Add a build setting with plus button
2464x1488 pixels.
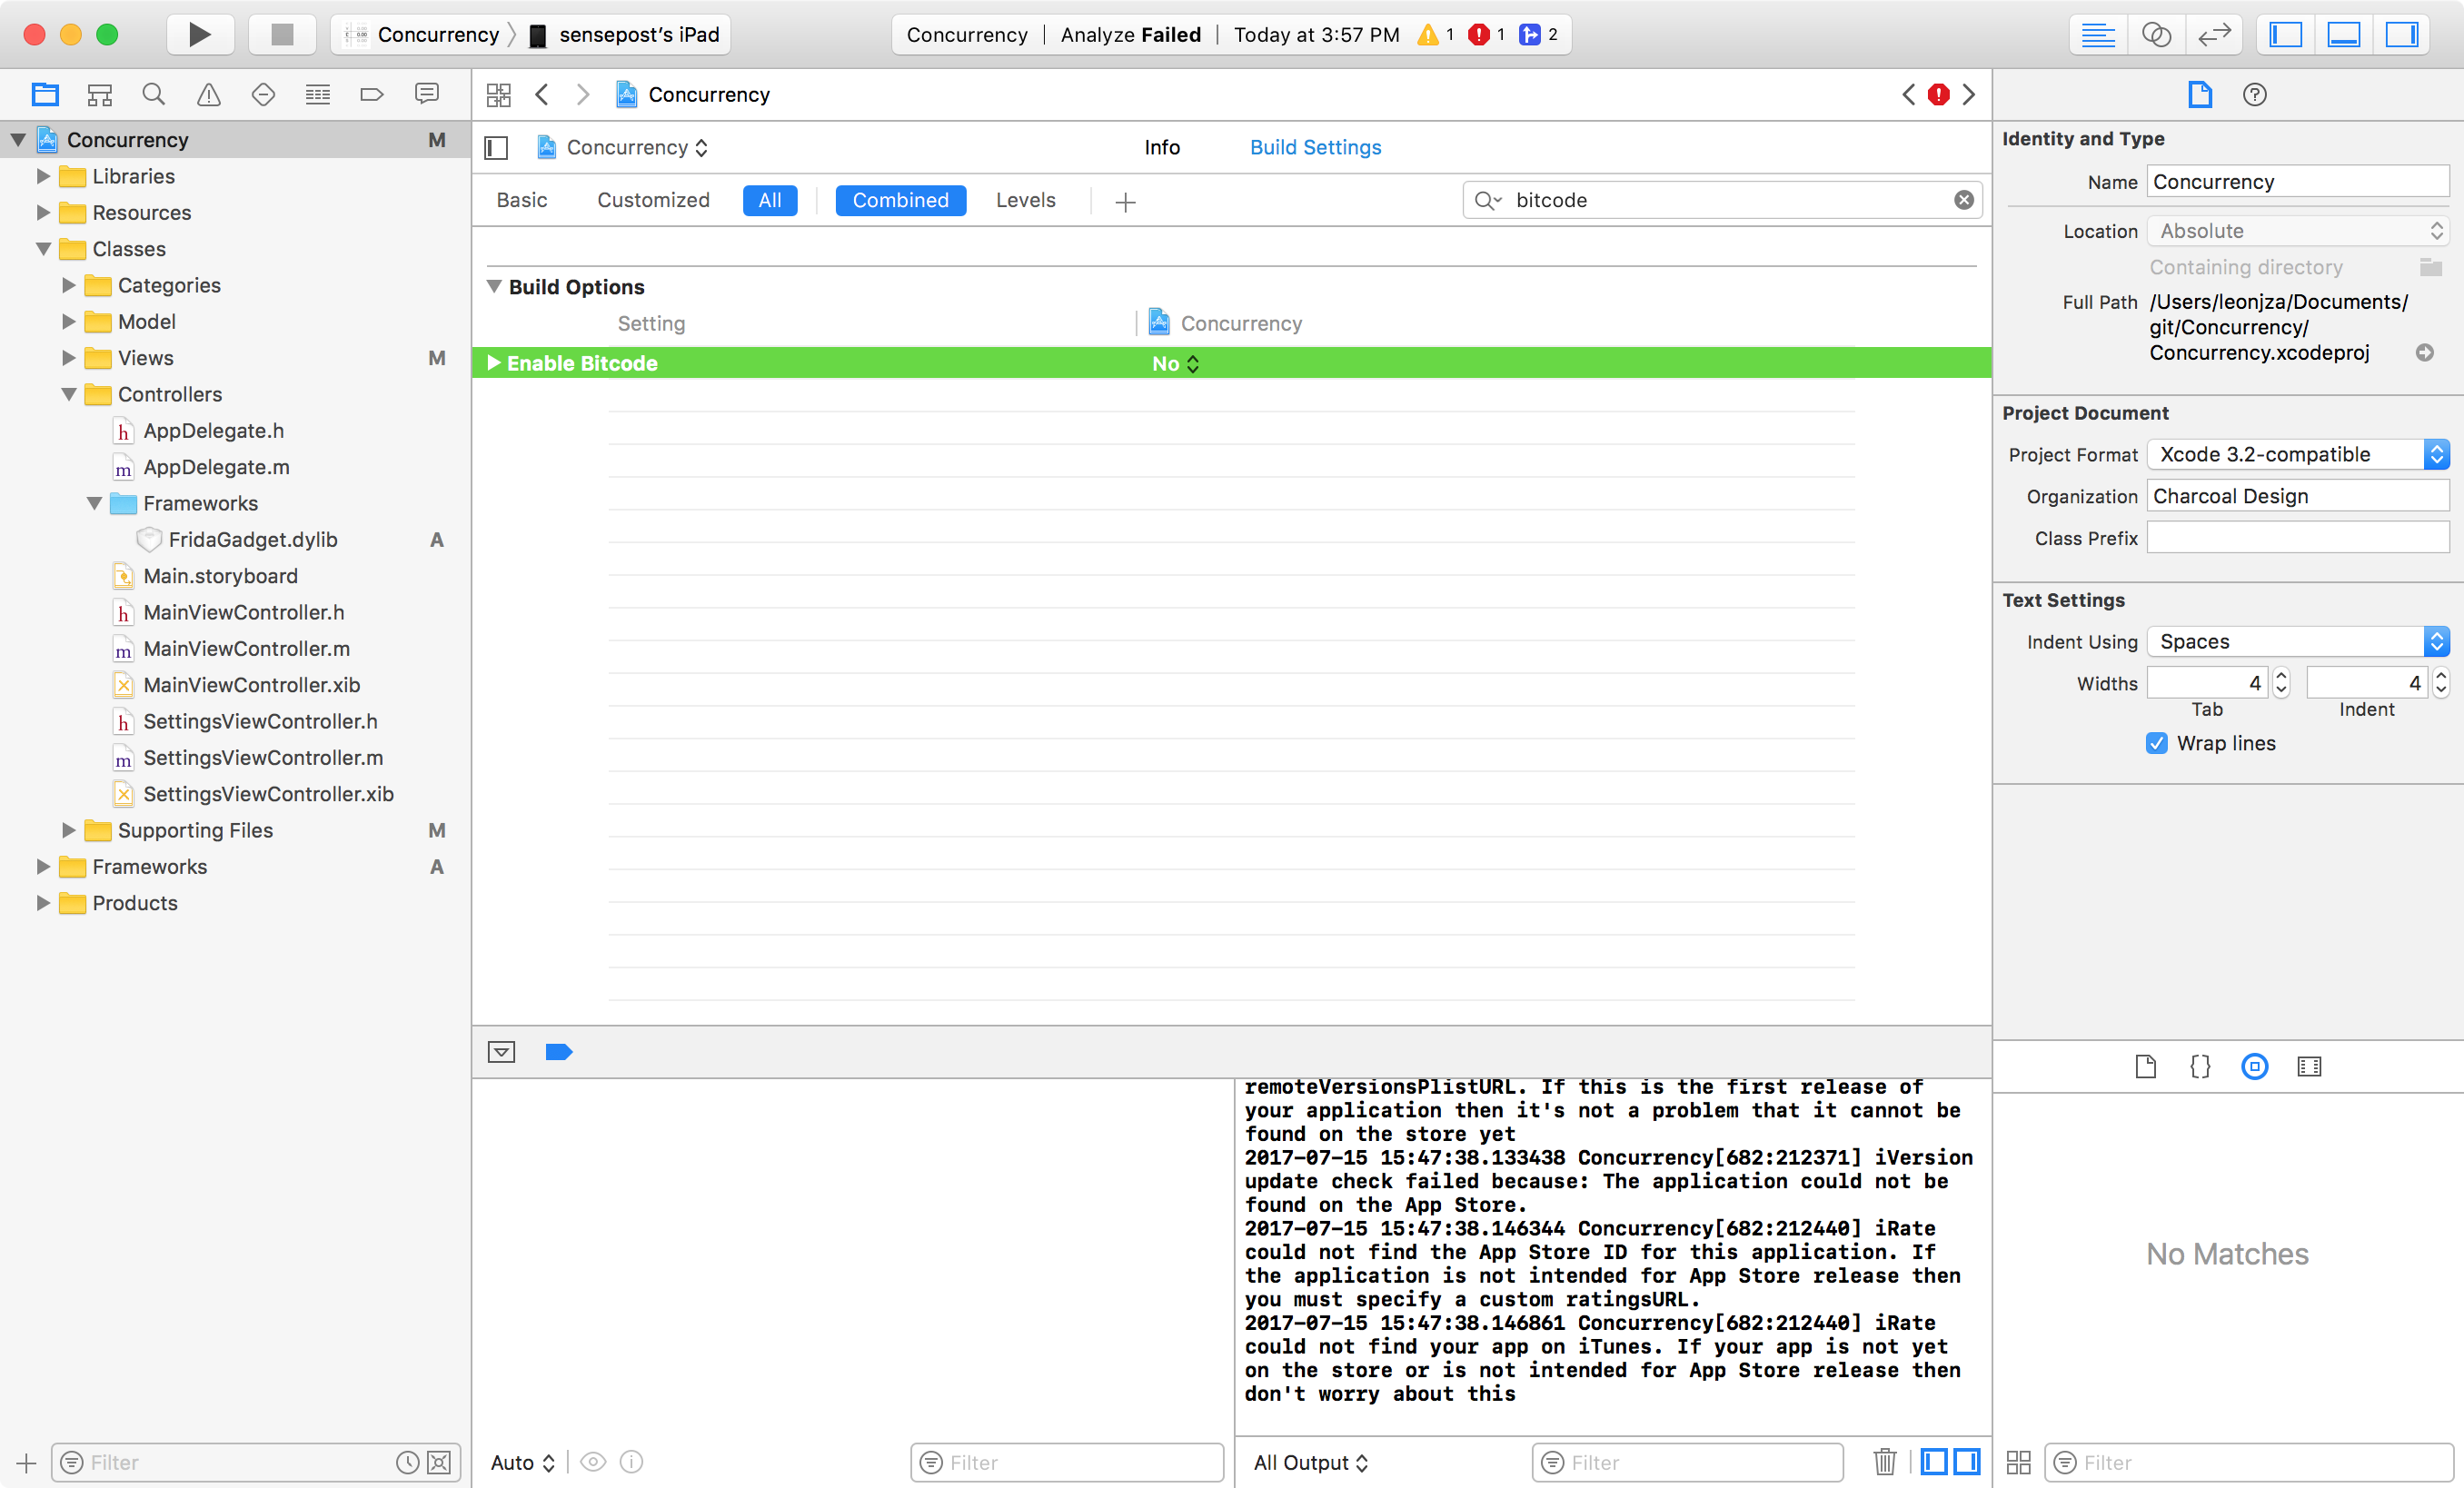[x=1125, y=202]
